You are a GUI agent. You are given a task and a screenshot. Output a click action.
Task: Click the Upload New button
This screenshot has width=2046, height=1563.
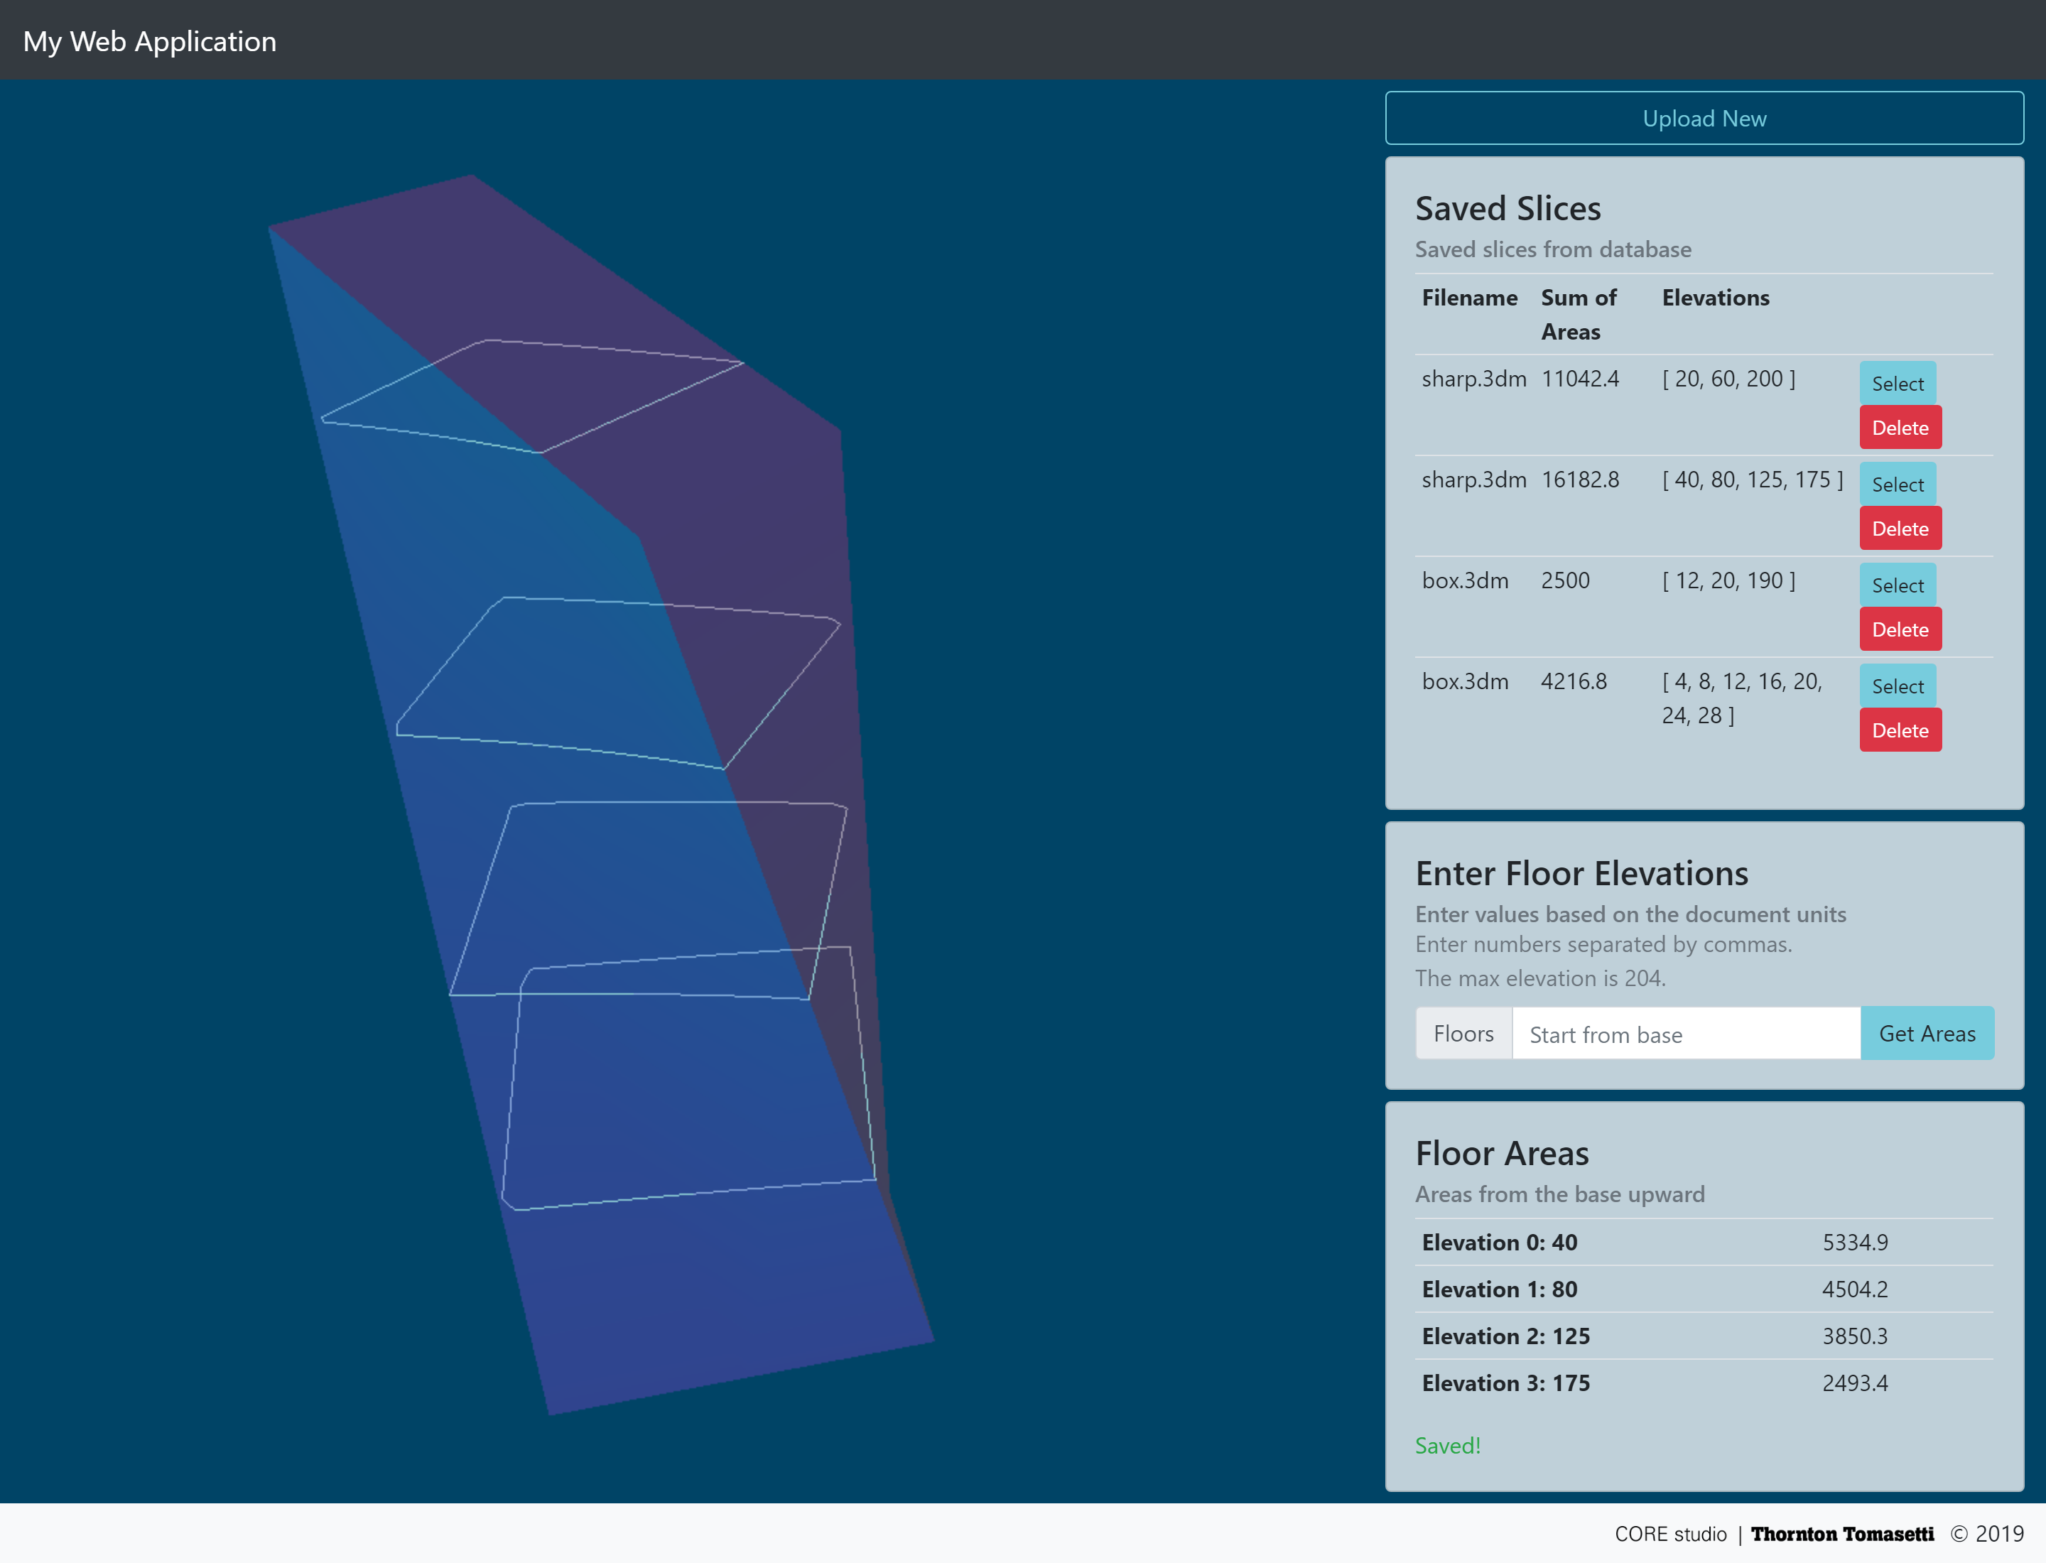tap(1704, 118)
